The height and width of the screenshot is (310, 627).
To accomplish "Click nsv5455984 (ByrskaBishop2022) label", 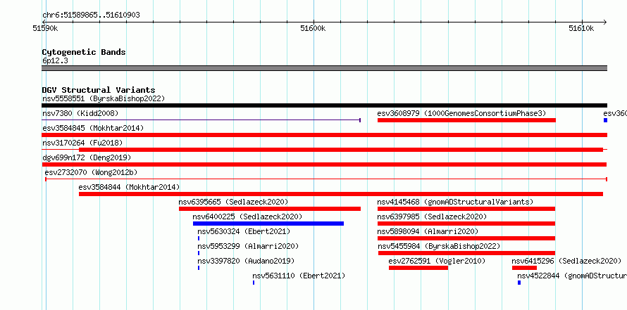I will [439, 246].
